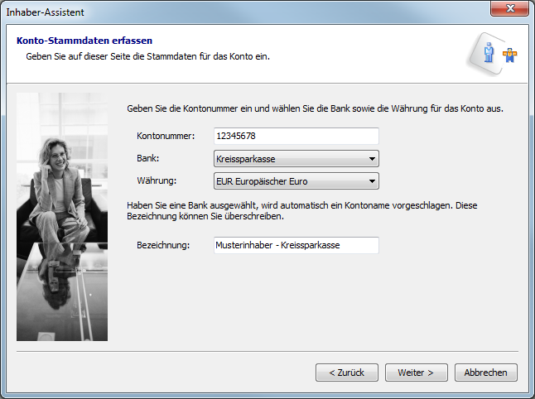Proceed with the Weiter button
The image size is (535, 399).
point(416,373)
